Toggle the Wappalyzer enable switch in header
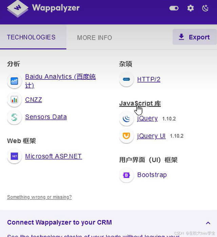The image size is (217, 237). (174, 8)
